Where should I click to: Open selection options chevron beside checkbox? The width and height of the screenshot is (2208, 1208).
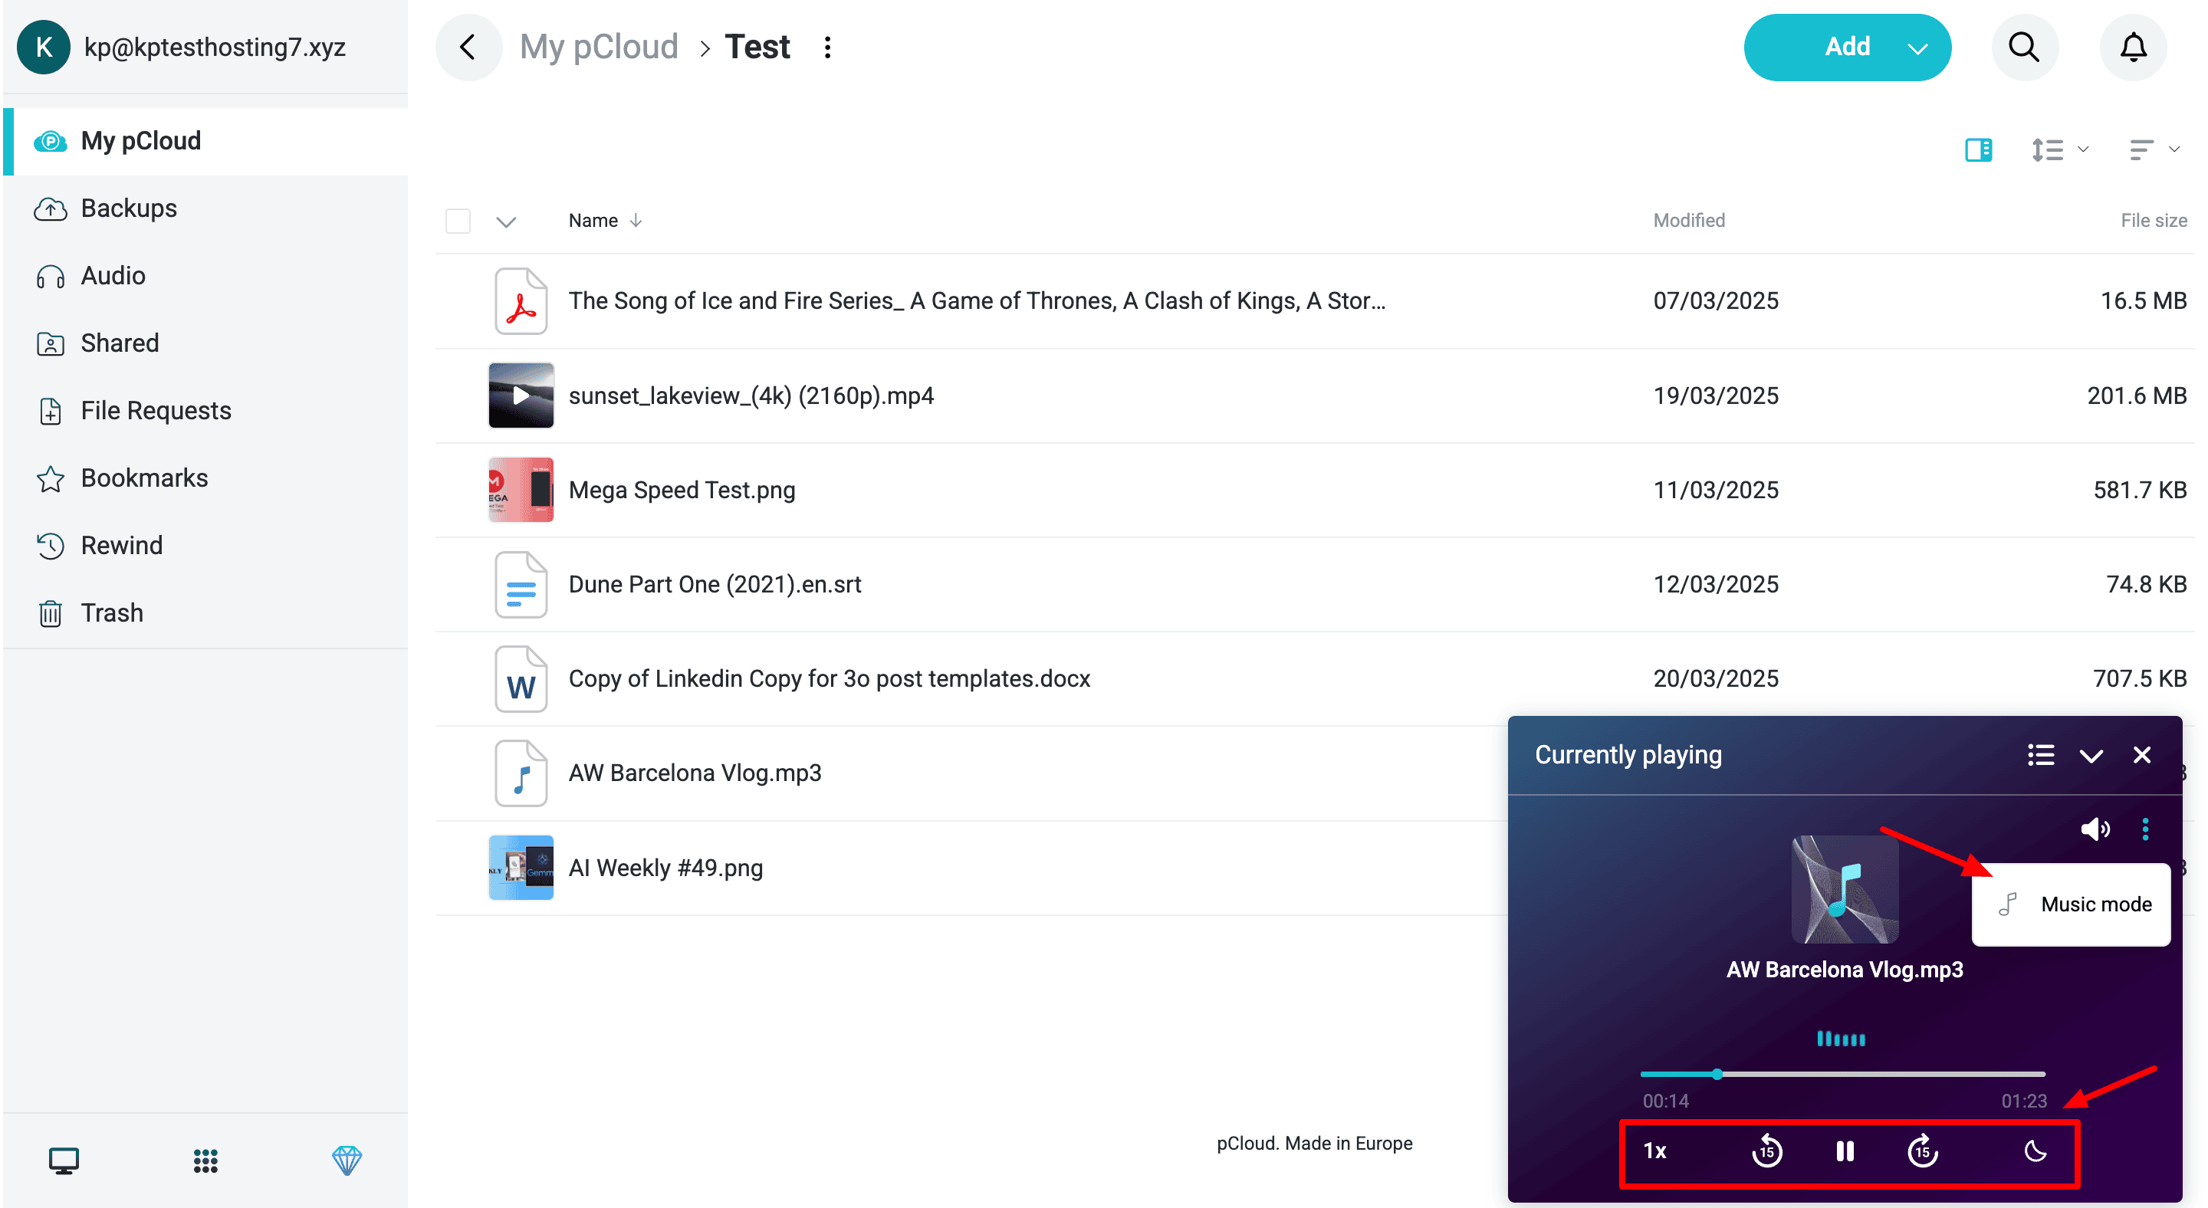click(x=506, y=222)
